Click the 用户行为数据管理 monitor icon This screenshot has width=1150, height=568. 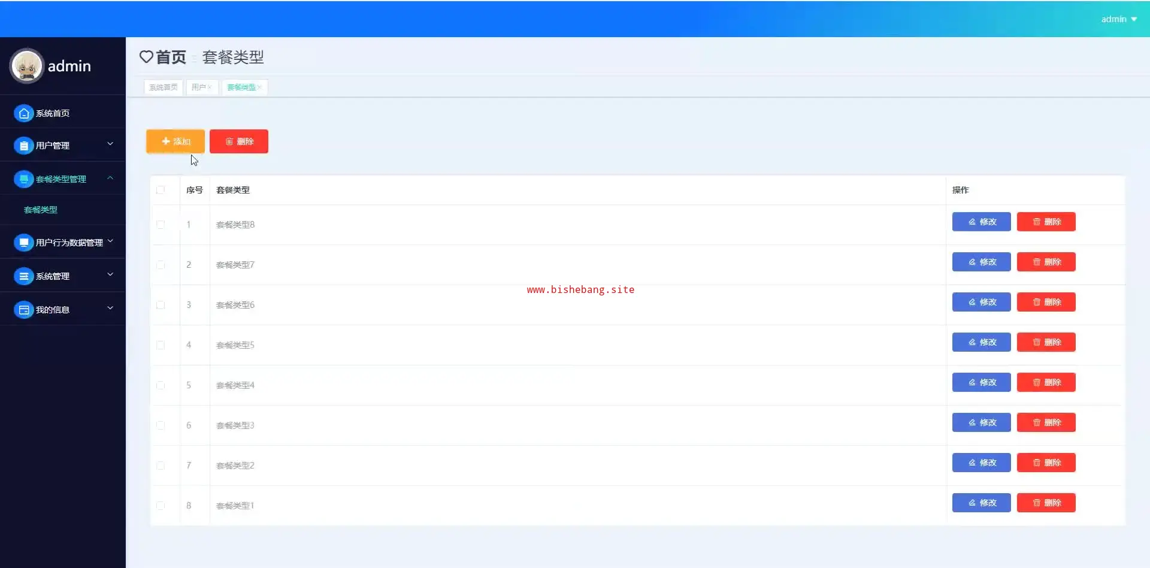coord(23,243)
